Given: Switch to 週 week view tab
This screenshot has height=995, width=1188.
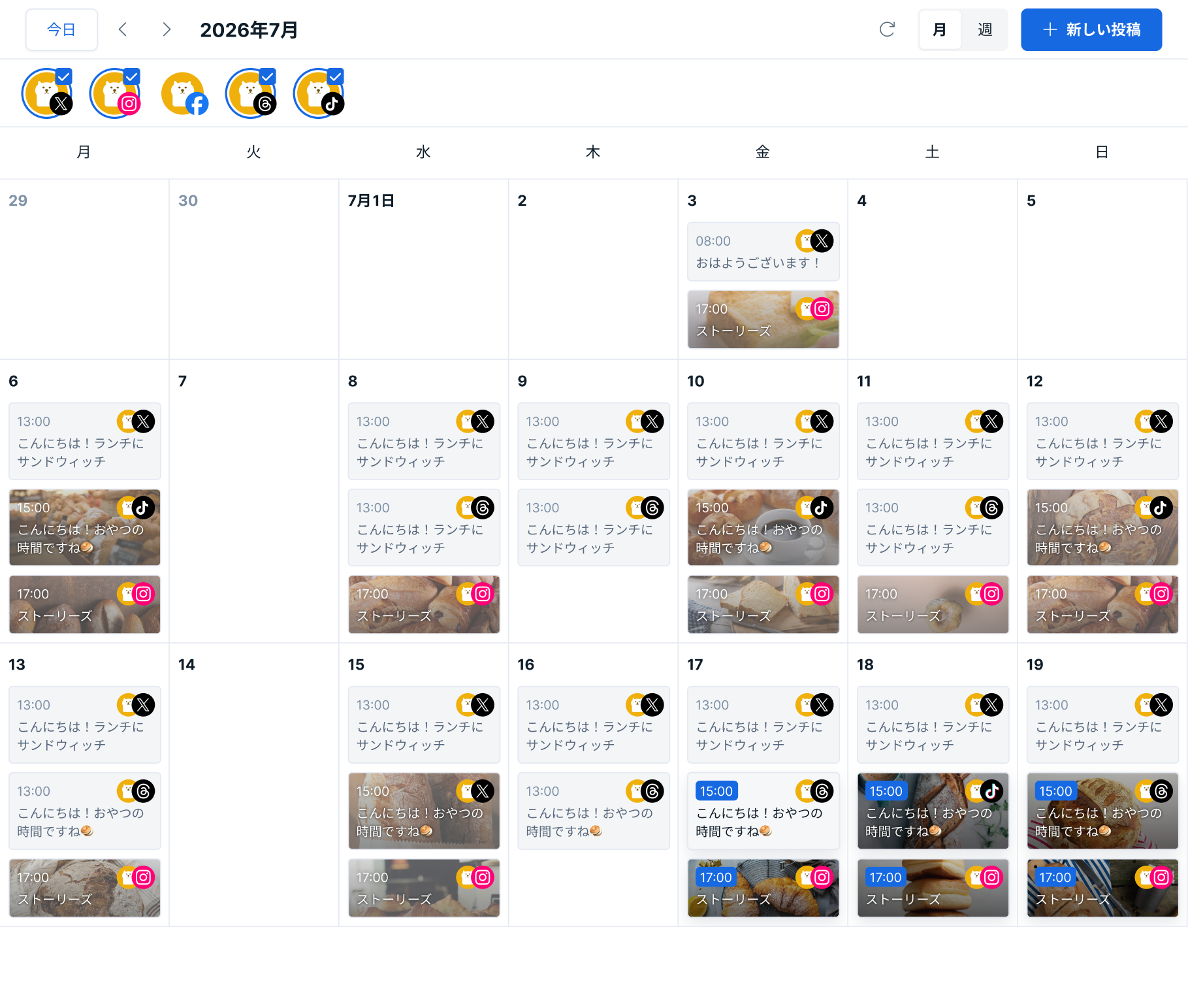Looking at the screenshot, I should (985, 29).
